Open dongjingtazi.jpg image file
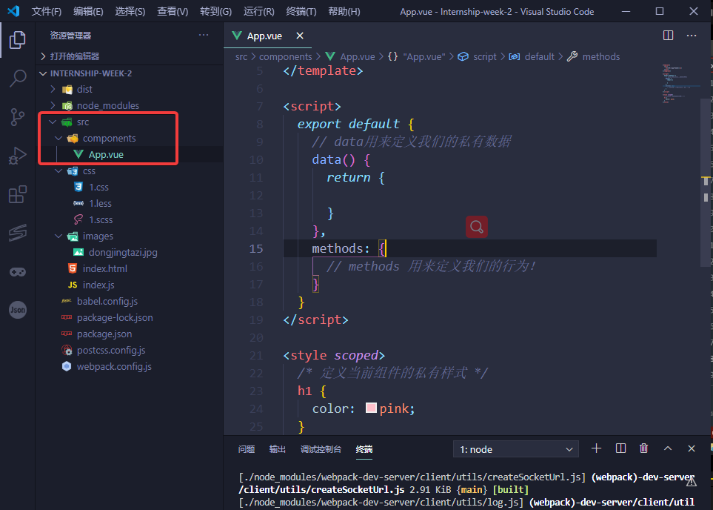The width and height of the screenshot is (713, 510). [130, 252]
